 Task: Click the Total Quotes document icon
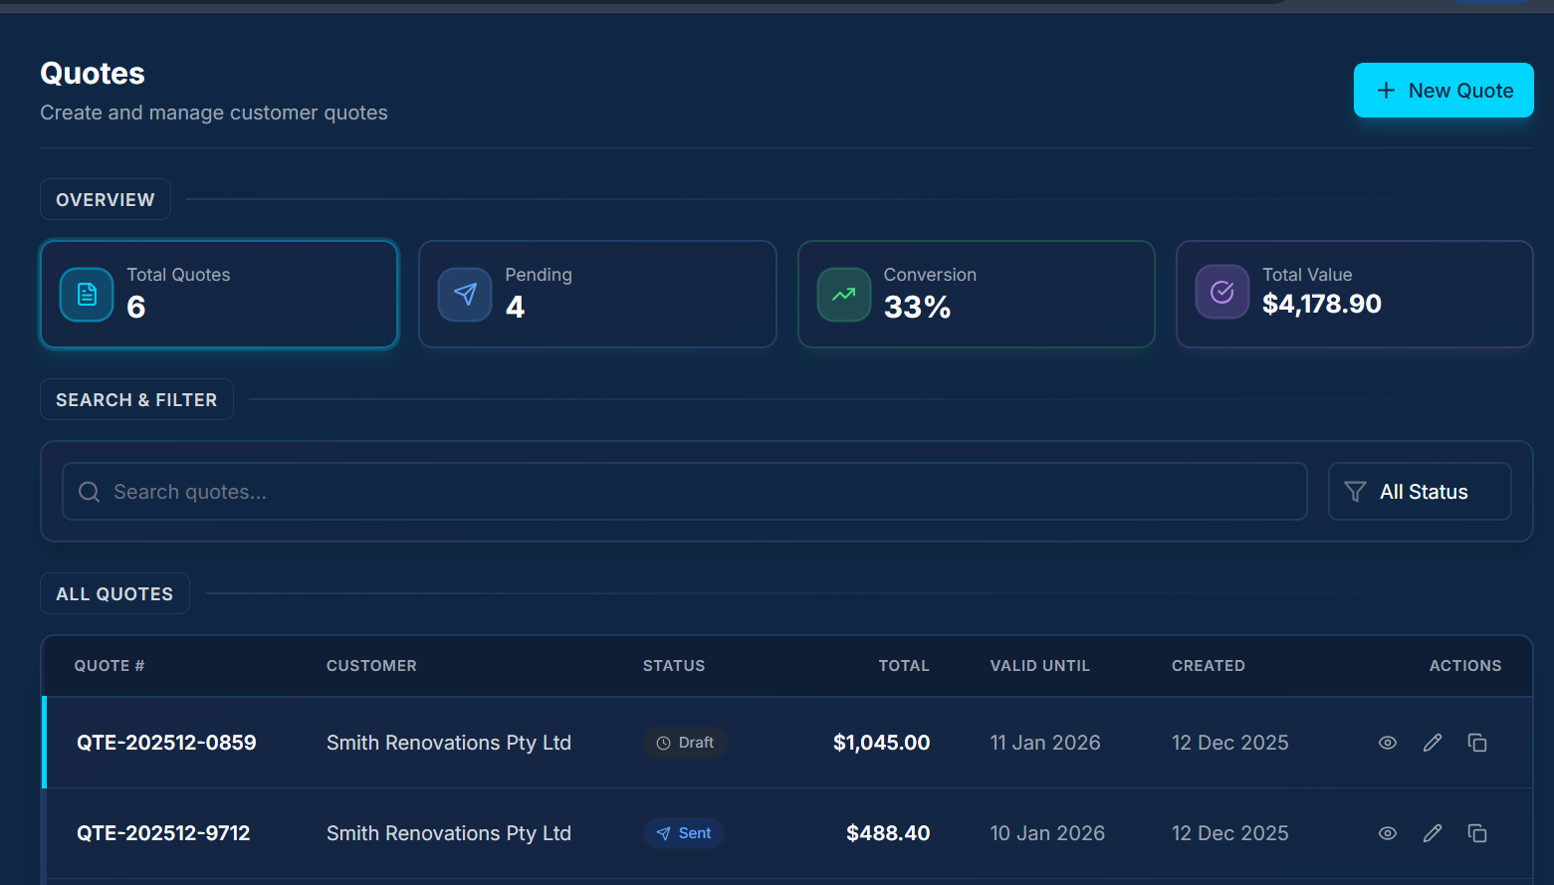click(x=86, y=294)
